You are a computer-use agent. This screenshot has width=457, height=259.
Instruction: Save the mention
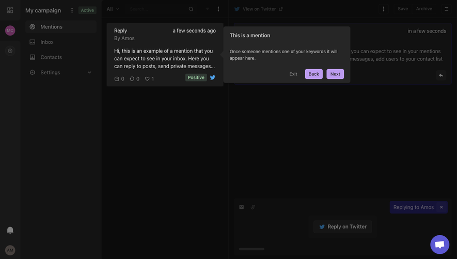403,9
